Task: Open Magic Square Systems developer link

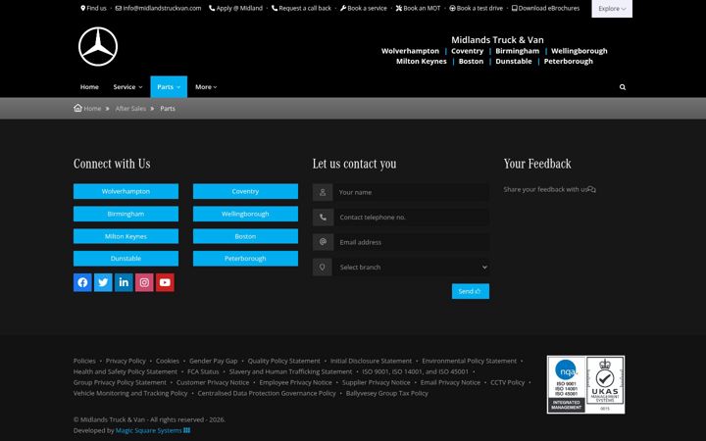Action: (153, 430)
